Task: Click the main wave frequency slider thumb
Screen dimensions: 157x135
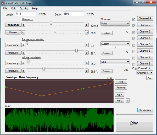Action: coord(51,23)
